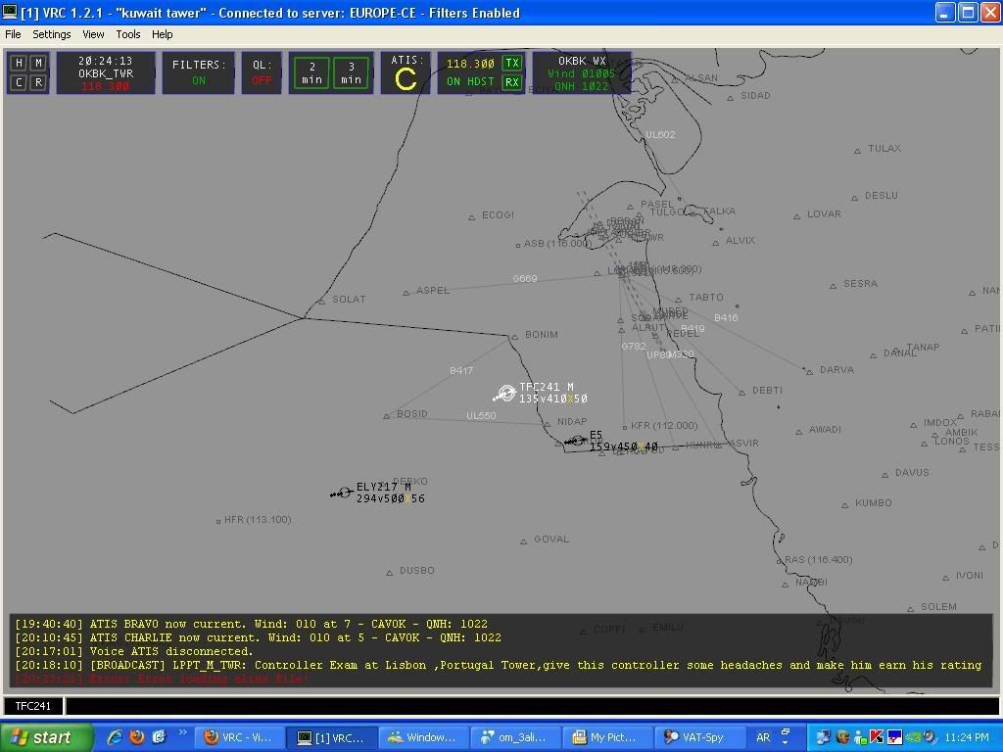Open the OKBK WX weather panel

click(x=582, y=73)
